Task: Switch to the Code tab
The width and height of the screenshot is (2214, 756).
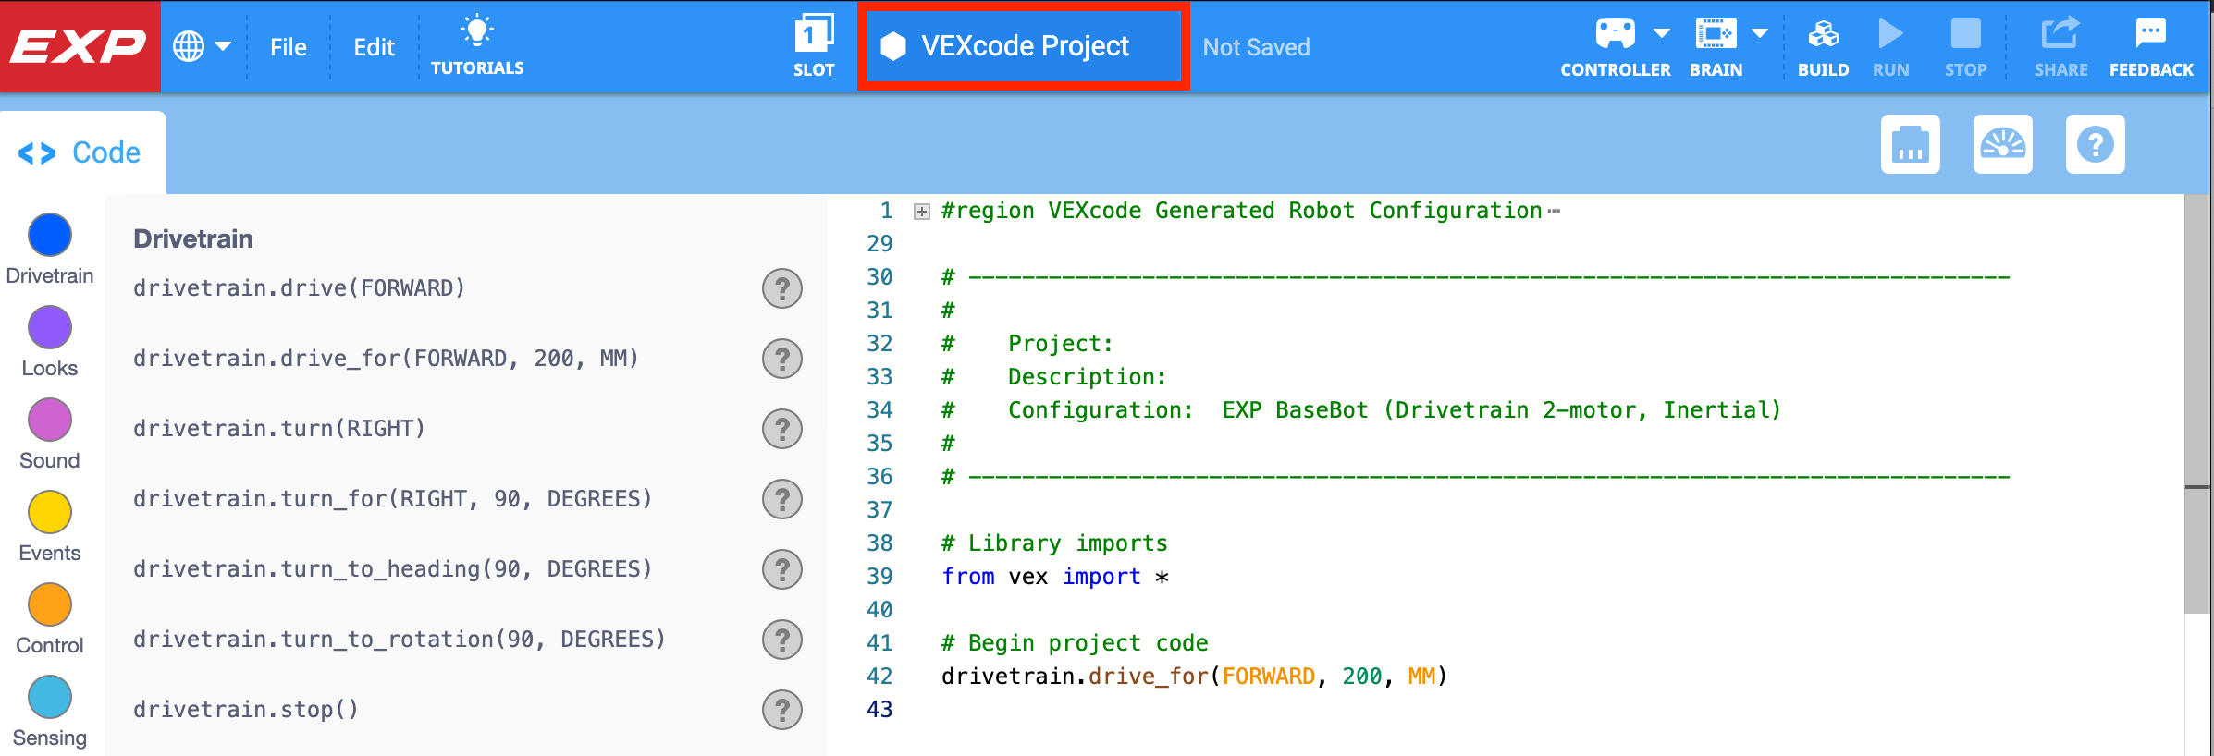Action: pos(81,152)
